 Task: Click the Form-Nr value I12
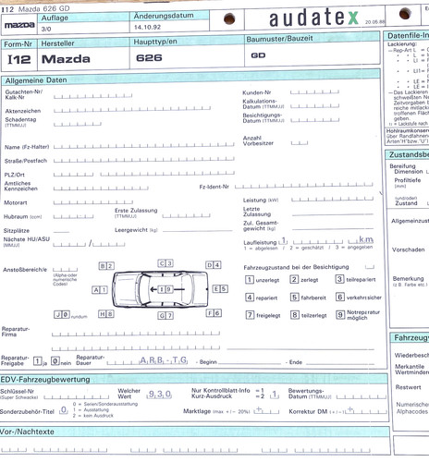click(19, 59)
